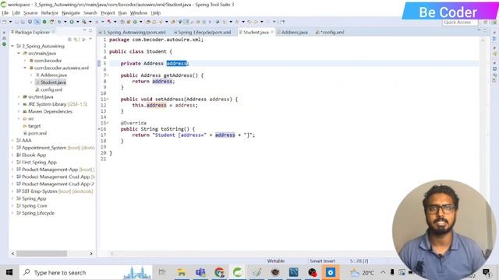Click the Package Explorer horizontal scrollbar
This screenshot has width=499, height=280.
pos(41,254)
